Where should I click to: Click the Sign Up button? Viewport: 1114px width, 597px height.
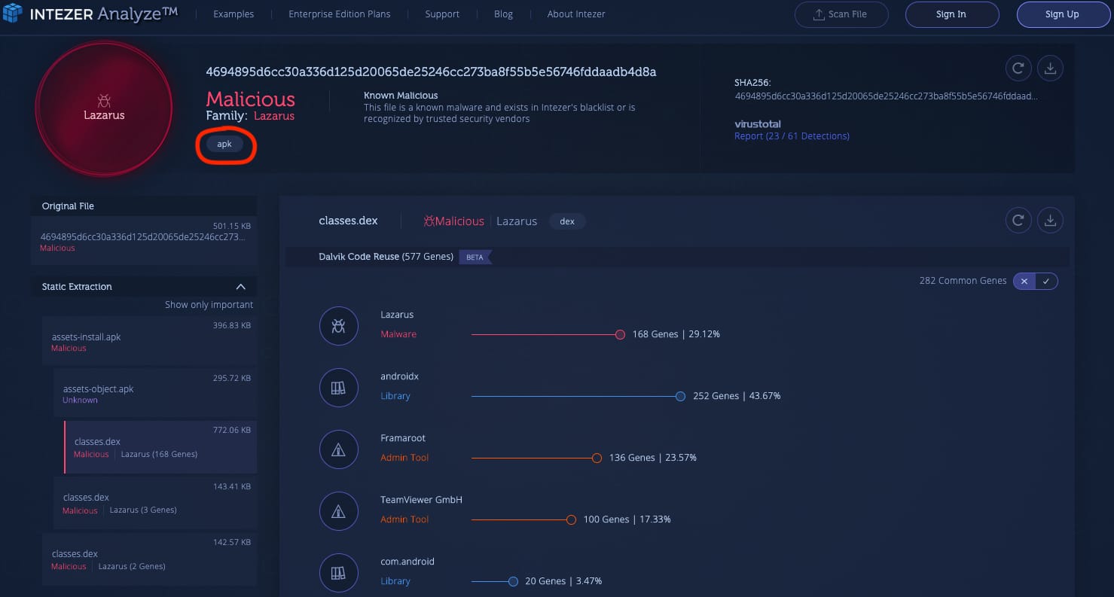pyautogui.click(x=1062, y=14)
